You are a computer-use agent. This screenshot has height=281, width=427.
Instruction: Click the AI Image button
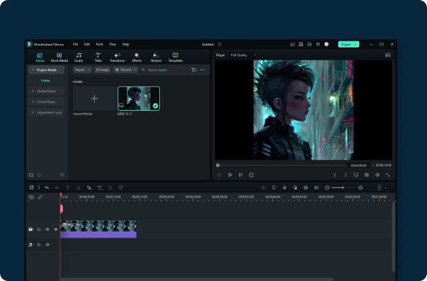(x=102, y=70)
